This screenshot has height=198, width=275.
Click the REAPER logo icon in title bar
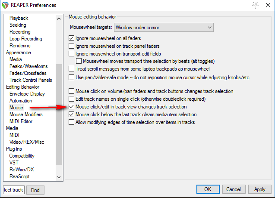pyautogui.click(x=5, y=5)
